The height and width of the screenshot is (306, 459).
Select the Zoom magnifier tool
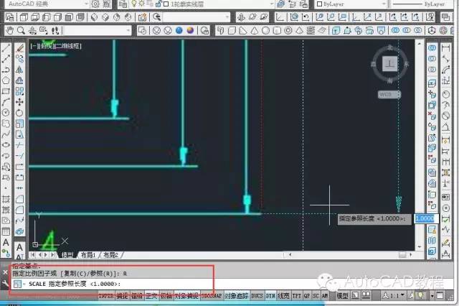[x=21, y=30]
